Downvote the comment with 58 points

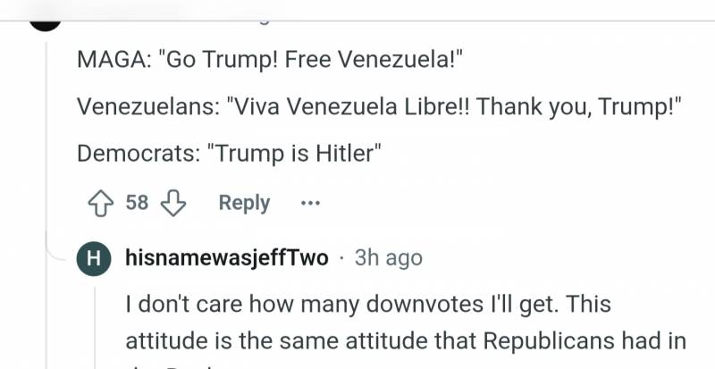click(x=172, y=203)
